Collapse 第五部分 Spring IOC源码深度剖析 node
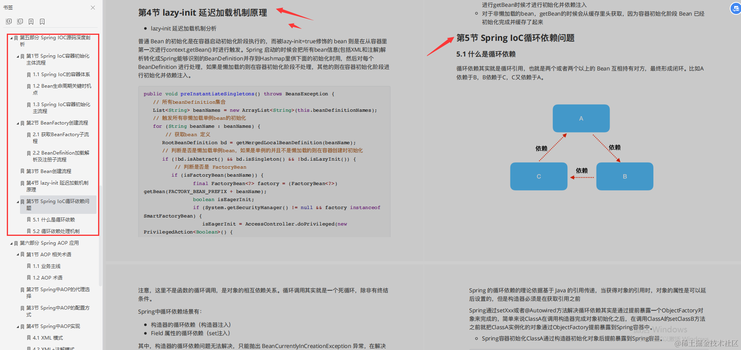Viewport: 741px width, 350px height. [x=11, y=38]
